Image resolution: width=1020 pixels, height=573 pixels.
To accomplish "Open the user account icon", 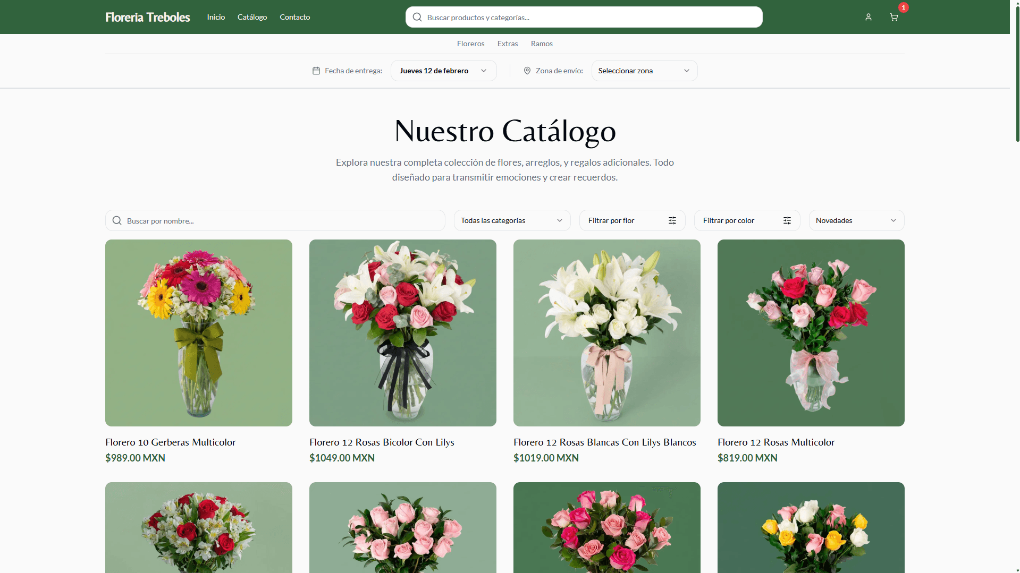I will [x=869, y=17].
